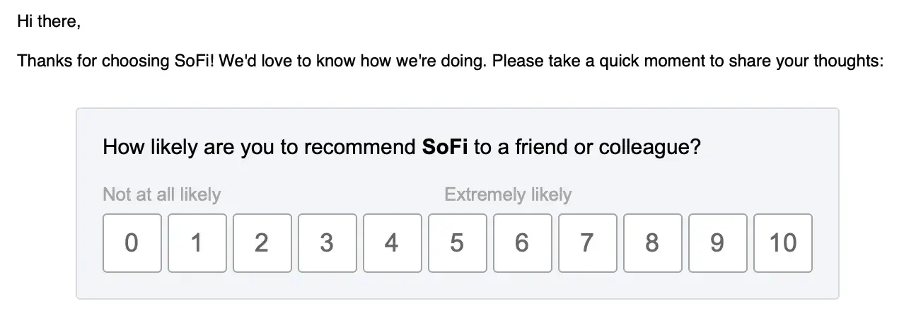Click the "Not at all likely" label
The image size is (904, 318).
(x=161, y=194)
